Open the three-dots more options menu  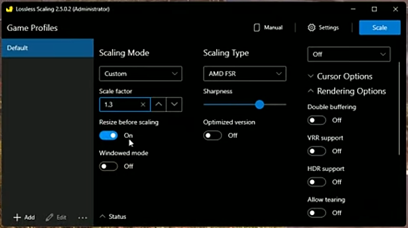click(82, 218)
